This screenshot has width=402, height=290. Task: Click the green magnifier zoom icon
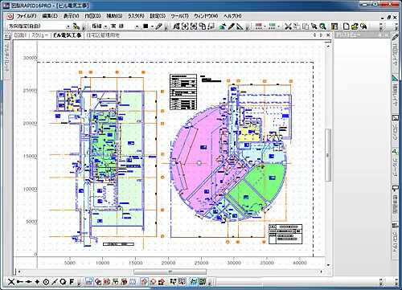[323, 27]
